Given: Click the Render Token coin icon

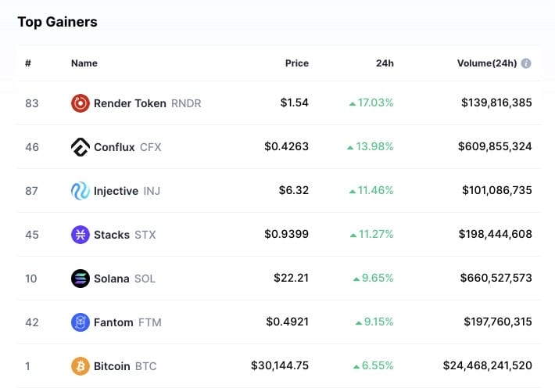Looking at the screenshot, I should 80,102.
